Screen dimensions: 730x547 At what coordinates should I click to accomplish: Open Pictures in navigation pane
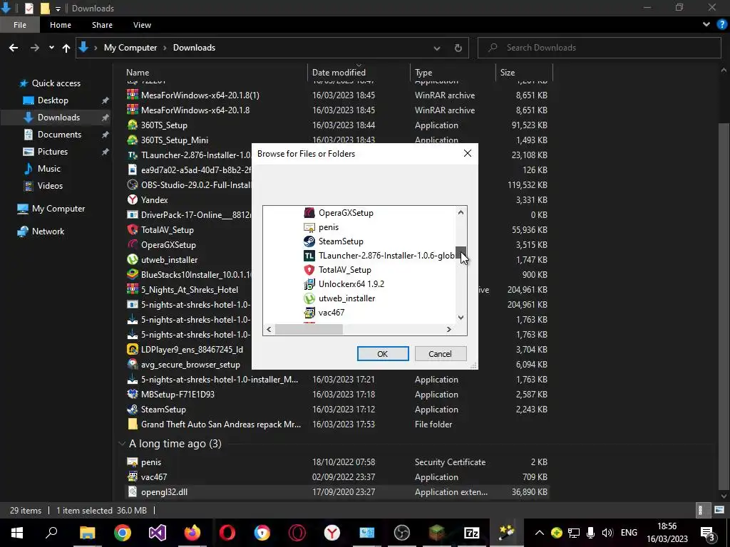point(53,152)
